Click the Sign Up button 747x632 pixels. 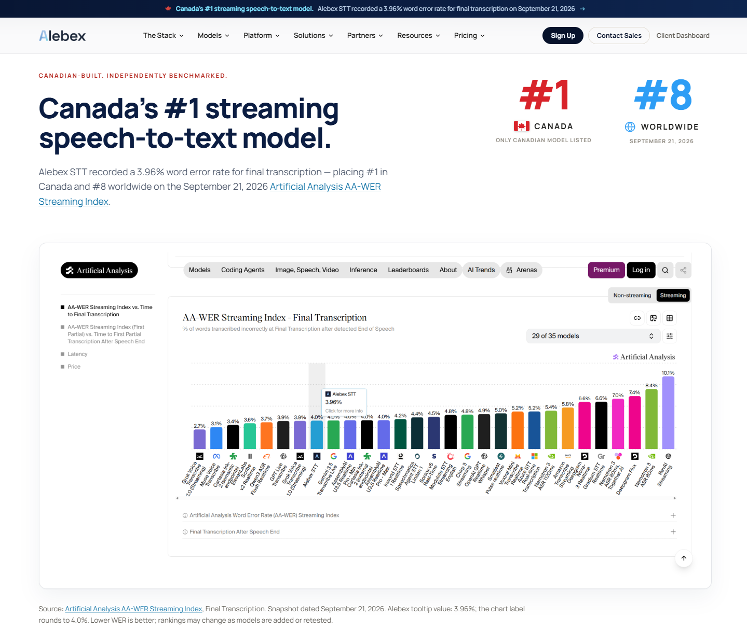(x=563, y=36)
